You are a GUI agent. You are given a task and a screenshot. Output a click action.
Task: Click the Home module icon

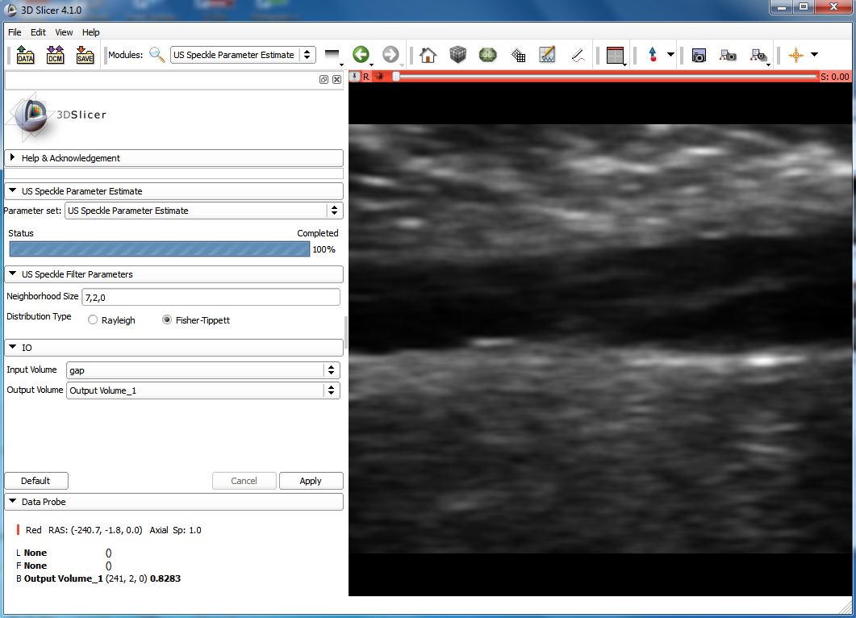[428, 55]
